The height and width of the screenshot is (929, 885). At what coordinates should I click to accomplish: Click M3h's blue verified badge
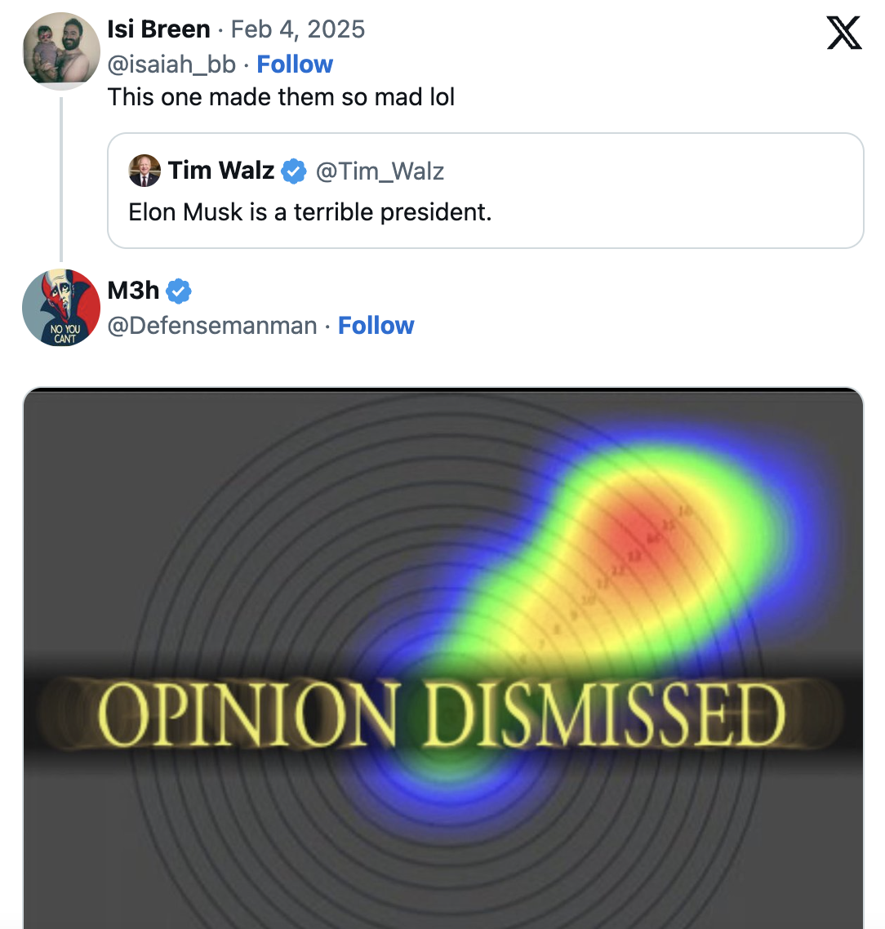(179, 291)
